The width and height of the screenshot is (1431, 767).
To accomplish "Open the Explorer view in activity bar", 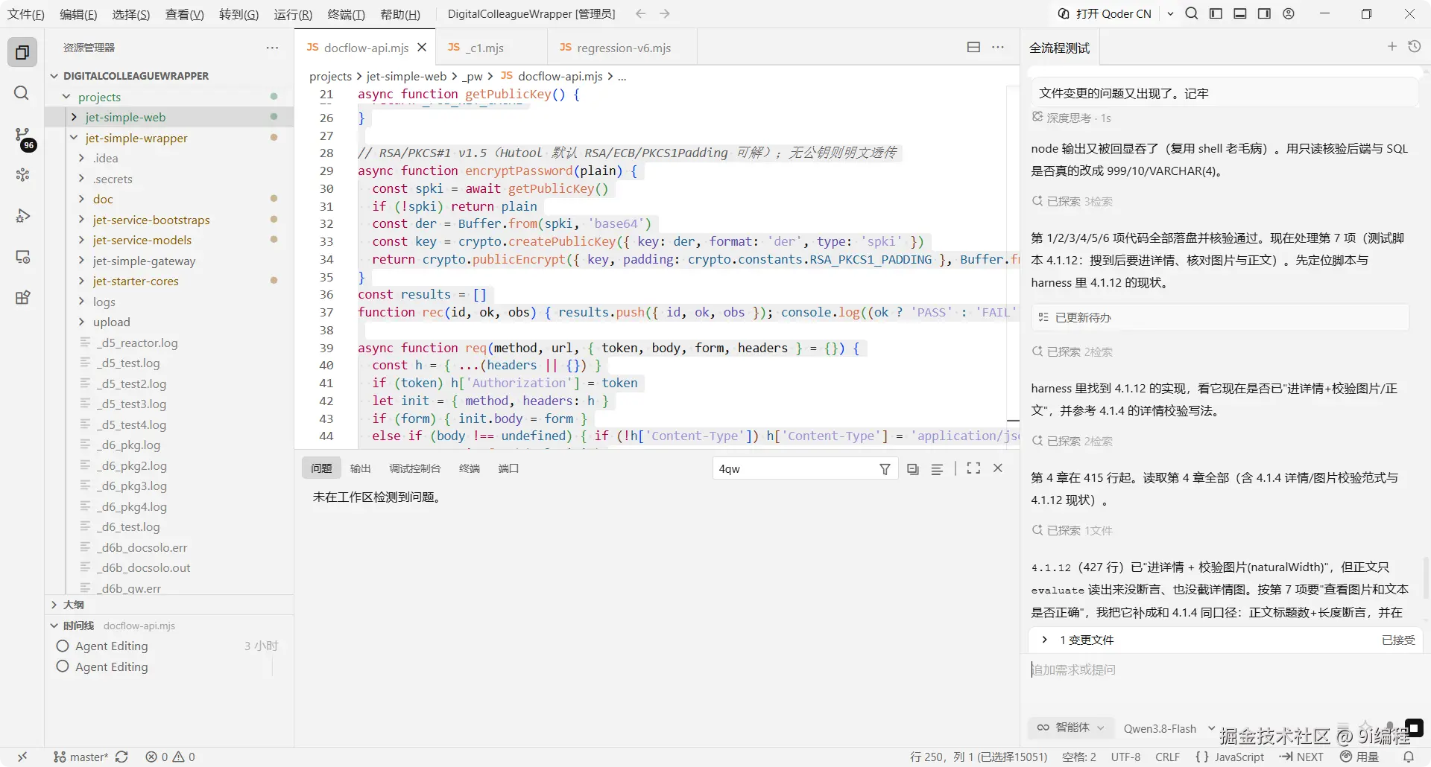I will (22, 52).
